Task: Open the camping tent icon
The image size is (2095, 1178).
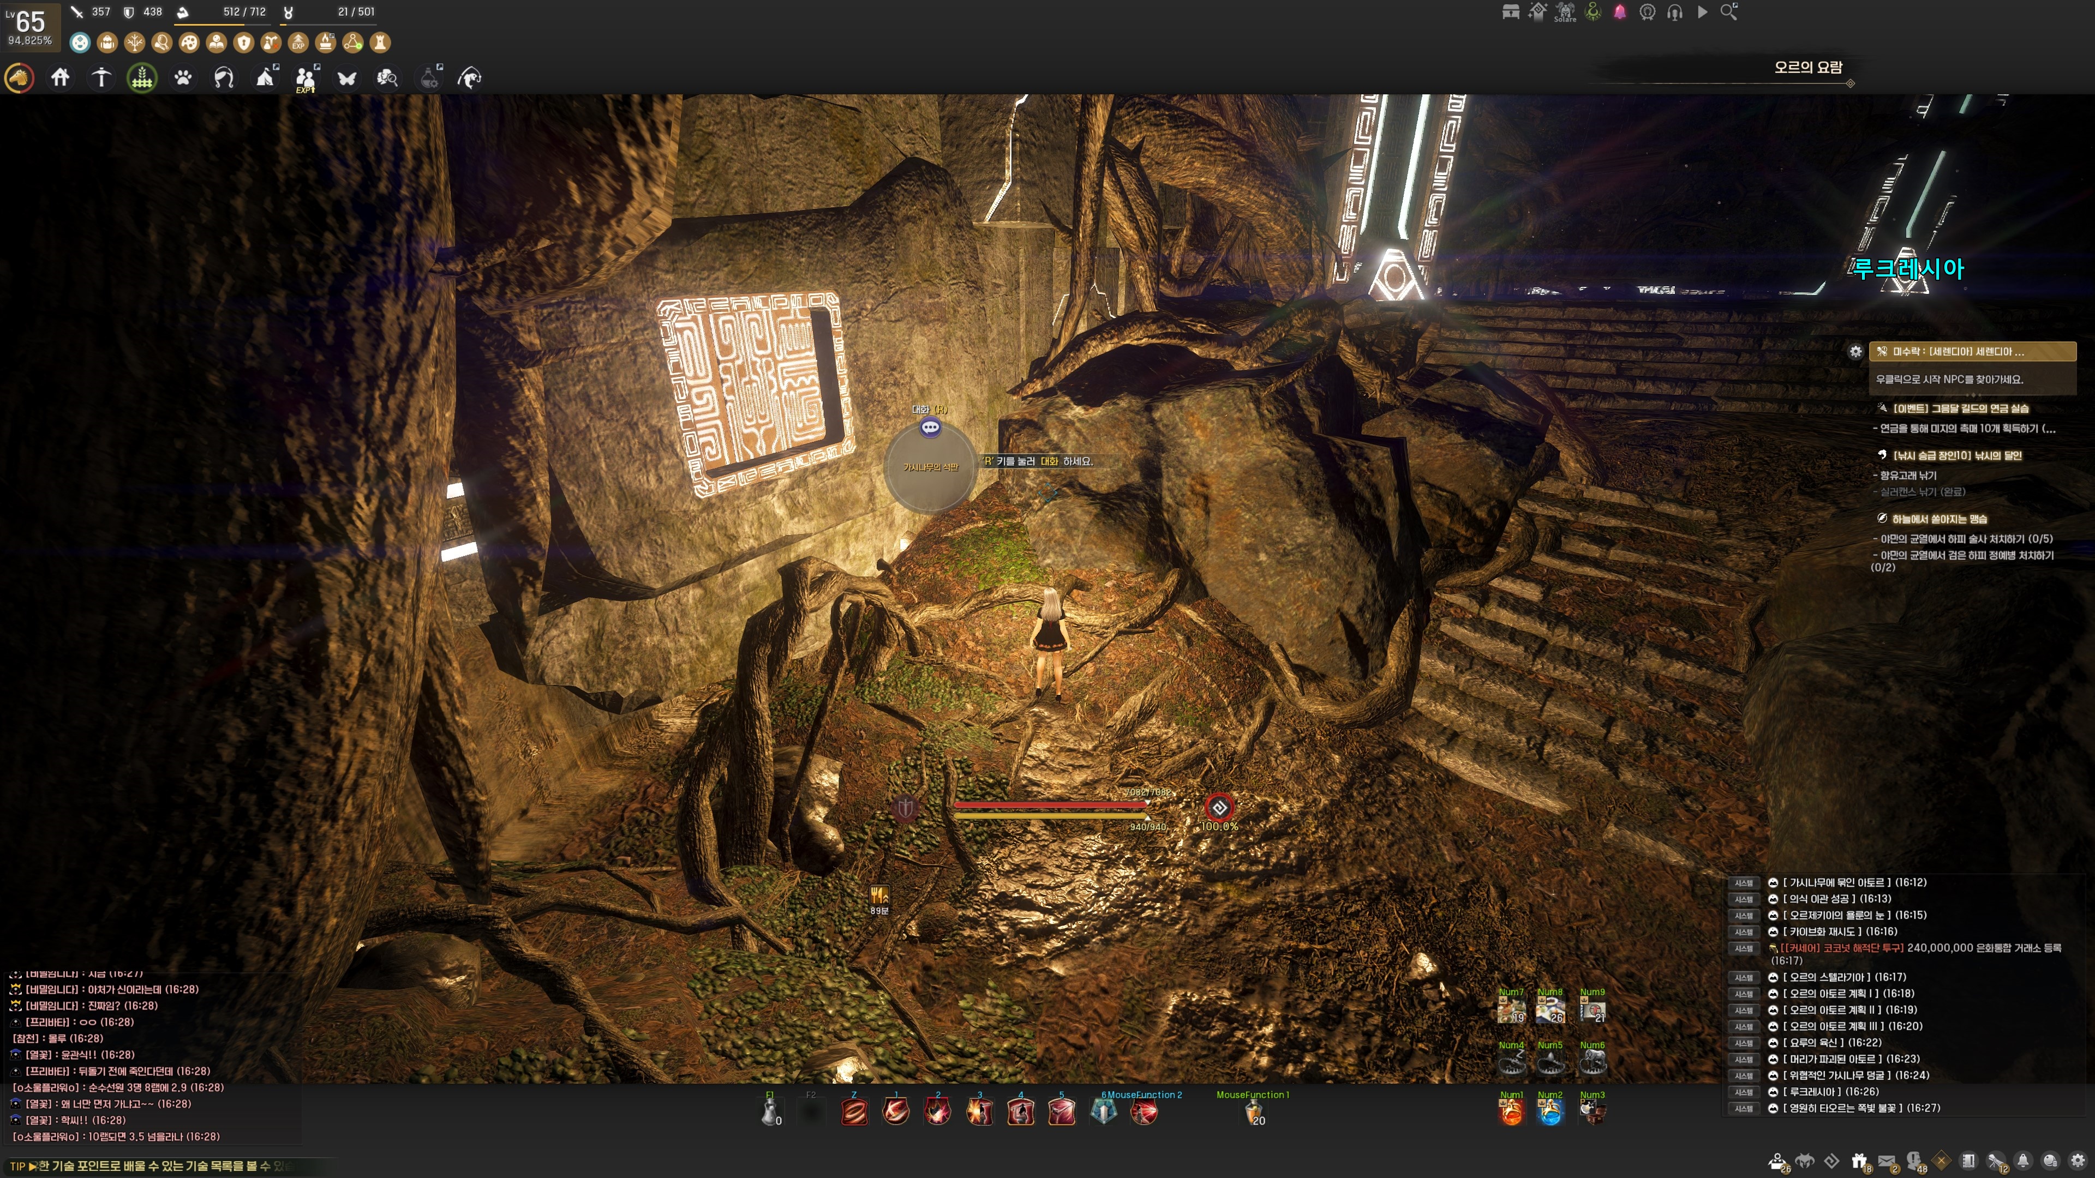Action: (x=265, y=78)
